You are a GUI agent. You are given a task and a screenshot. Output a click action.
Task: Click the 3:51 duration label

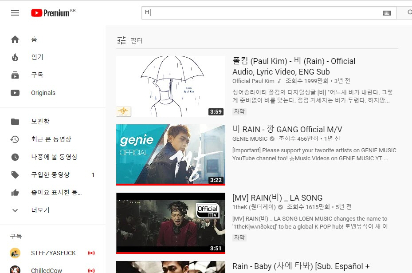[216, 248]
